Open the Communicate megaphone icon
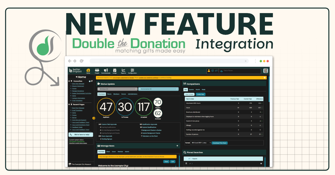 point(106,71)
